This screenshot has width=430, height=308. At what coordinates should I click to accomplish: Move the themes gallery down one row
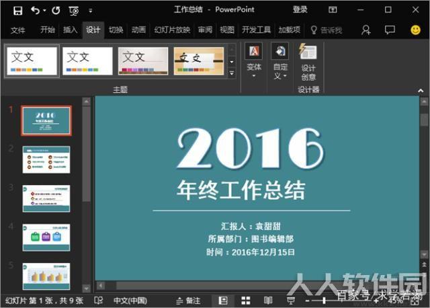pos(232,62)
